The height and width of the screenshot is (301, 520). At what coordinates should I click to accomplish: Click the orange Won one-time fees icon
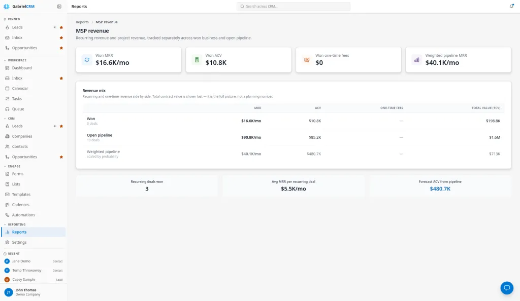pyautogui.click(x=307, y=60)
